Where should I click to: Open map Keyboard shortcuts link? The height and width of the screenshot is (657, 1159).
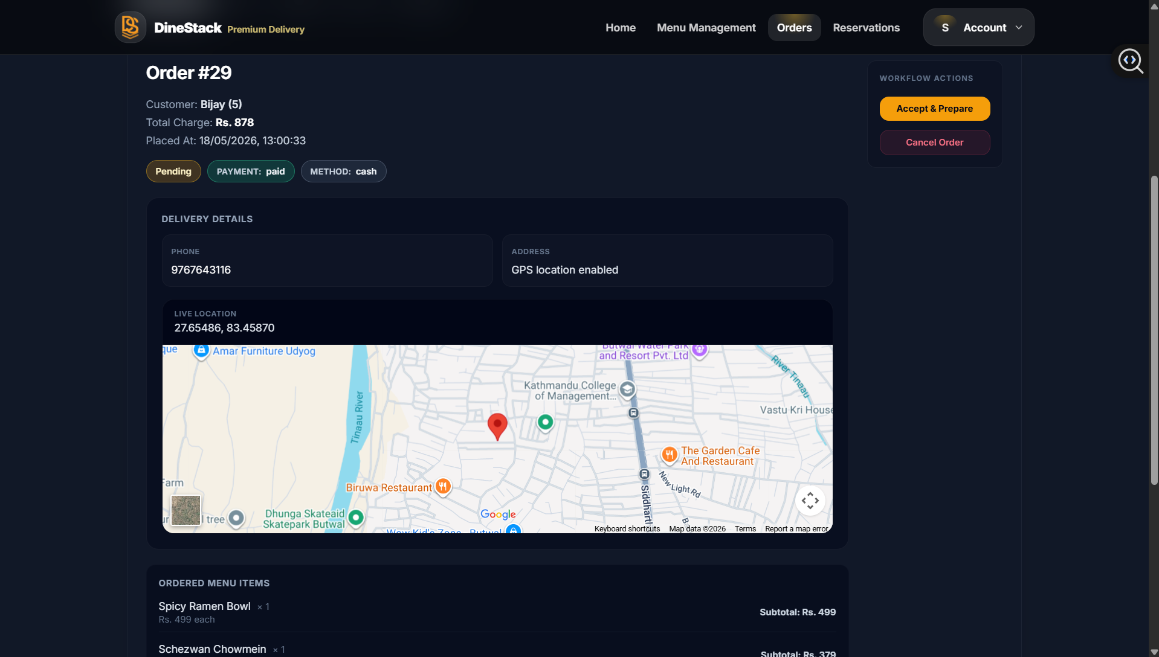[627, 528]
